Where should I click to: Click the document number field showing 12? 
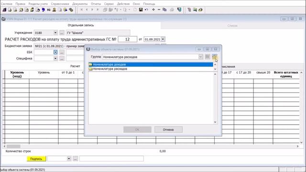[128, 39]
